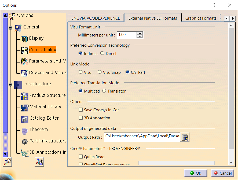Click the Devices and Virtual Reality hand icon
This screenshot has width=238, height=180.
tap(24, 73)
